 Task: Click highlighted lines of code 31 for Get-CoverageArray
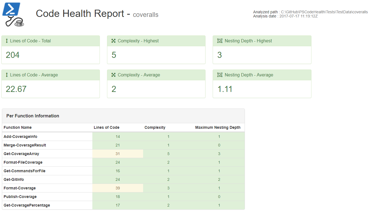coord(118,154)
